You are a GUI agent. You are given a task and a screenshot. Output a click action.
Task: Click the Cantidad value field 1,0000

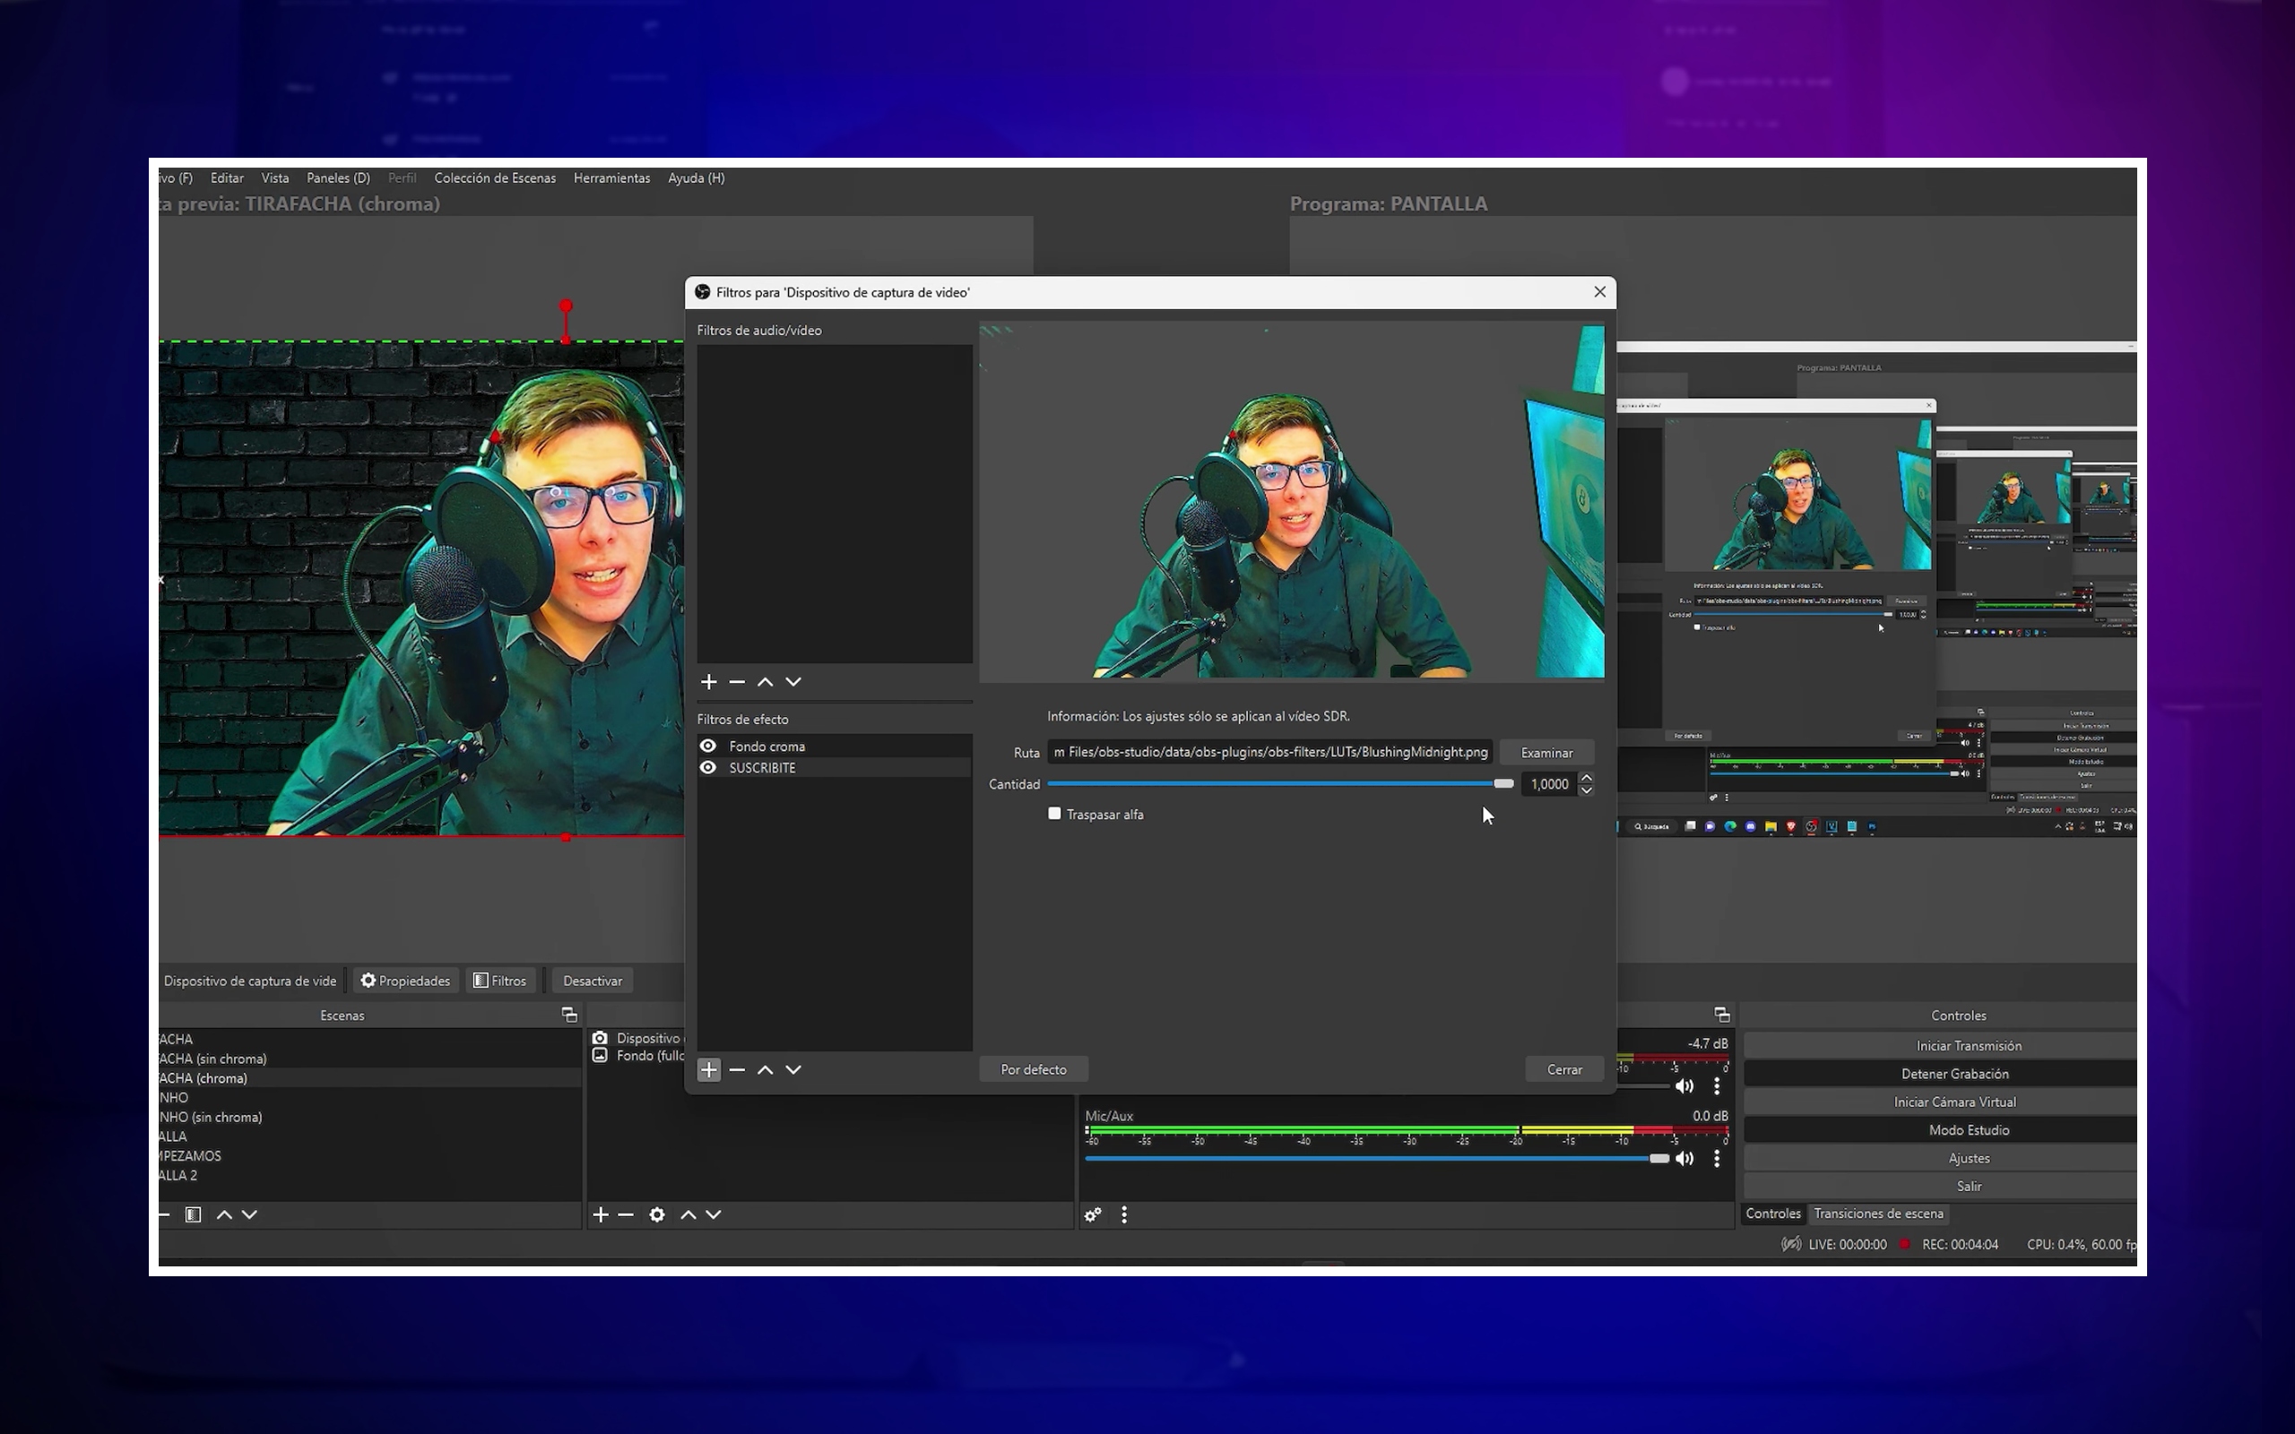pyautogui.click(x=1548, y=784)
